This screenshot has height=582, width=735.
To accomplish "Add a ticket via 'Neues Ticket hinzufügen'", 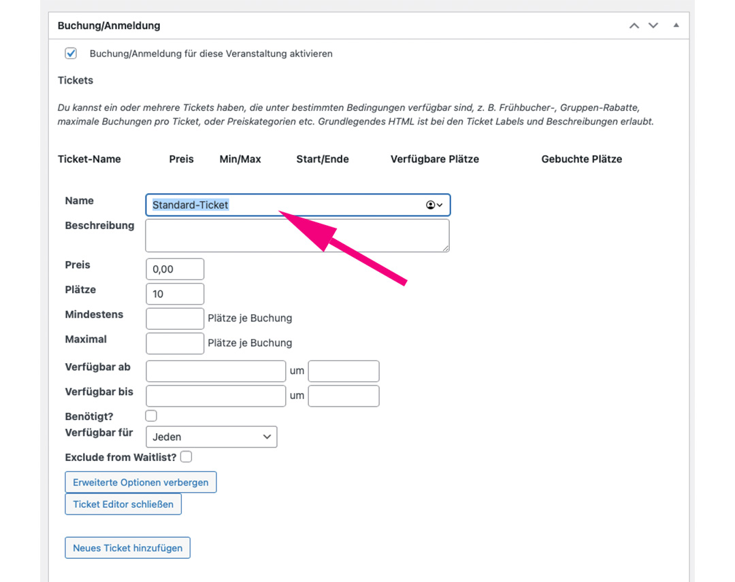I will [127, 548].
